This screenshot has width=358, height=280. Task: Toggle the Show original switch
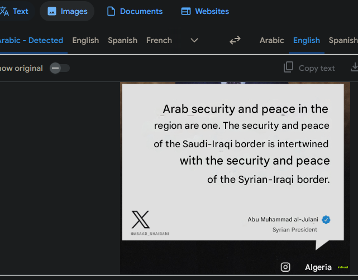pyautogui.click(x=60, y=68)
